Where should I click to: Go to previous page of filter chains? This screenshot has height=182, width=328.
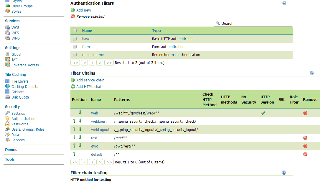click(x=85, y=162)
